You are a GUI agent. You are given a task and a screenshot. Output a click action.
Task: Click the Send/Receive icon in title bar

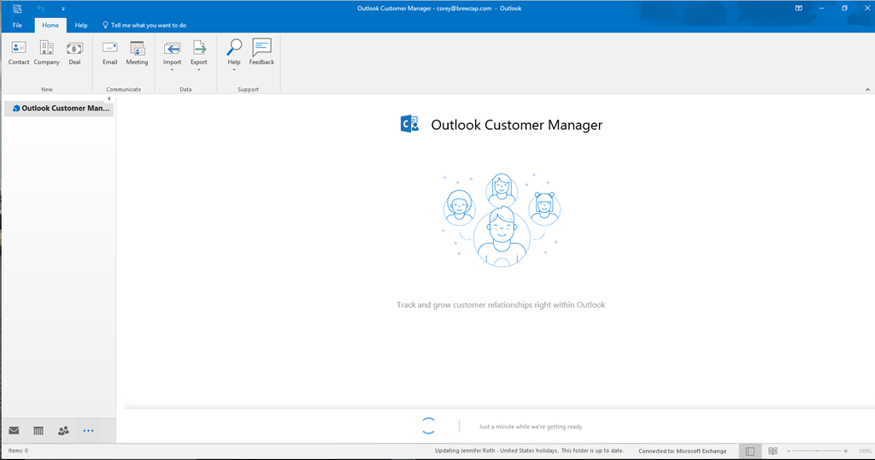coord(17,9)
